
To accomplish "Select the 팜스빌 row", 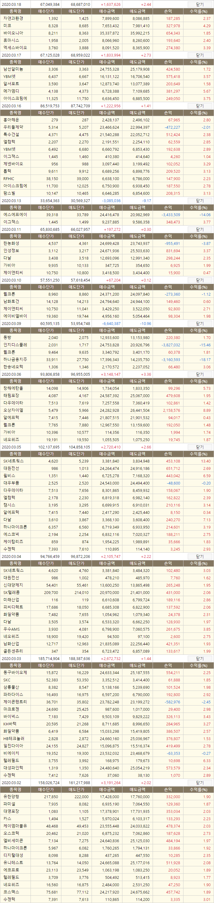I will click(9, 193).
